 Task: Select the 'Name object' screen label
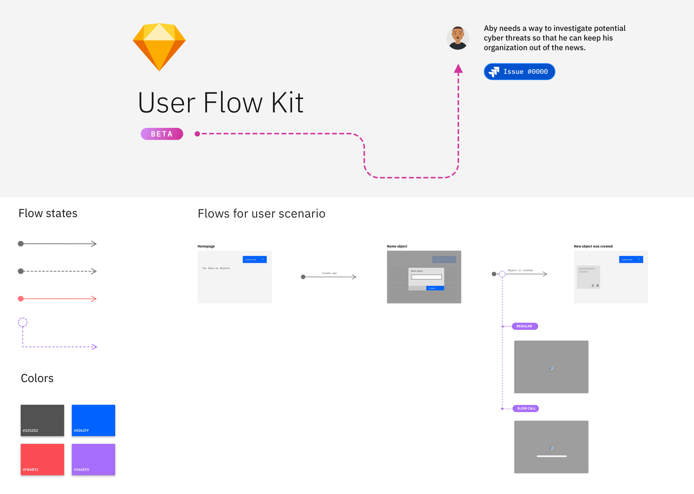point(397,246)
